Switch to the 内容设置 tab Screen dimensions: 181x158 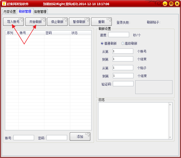pos(10,12)
